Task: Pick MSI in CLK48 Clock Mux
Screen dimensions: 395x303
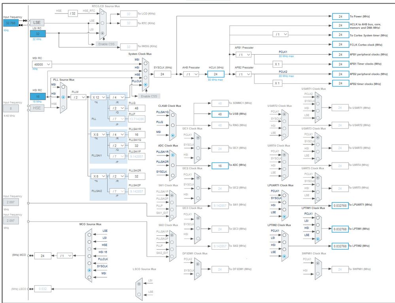Action: [173, 135]
